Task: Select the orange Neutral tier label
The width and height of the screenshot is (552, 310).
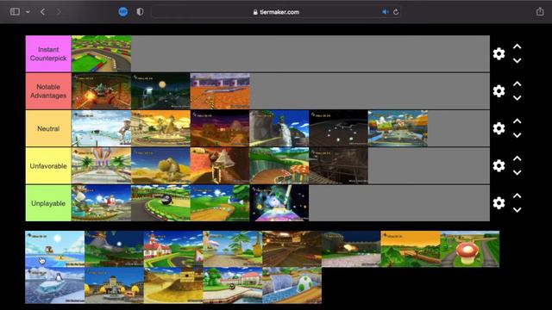Action: (x=48, y=128)
